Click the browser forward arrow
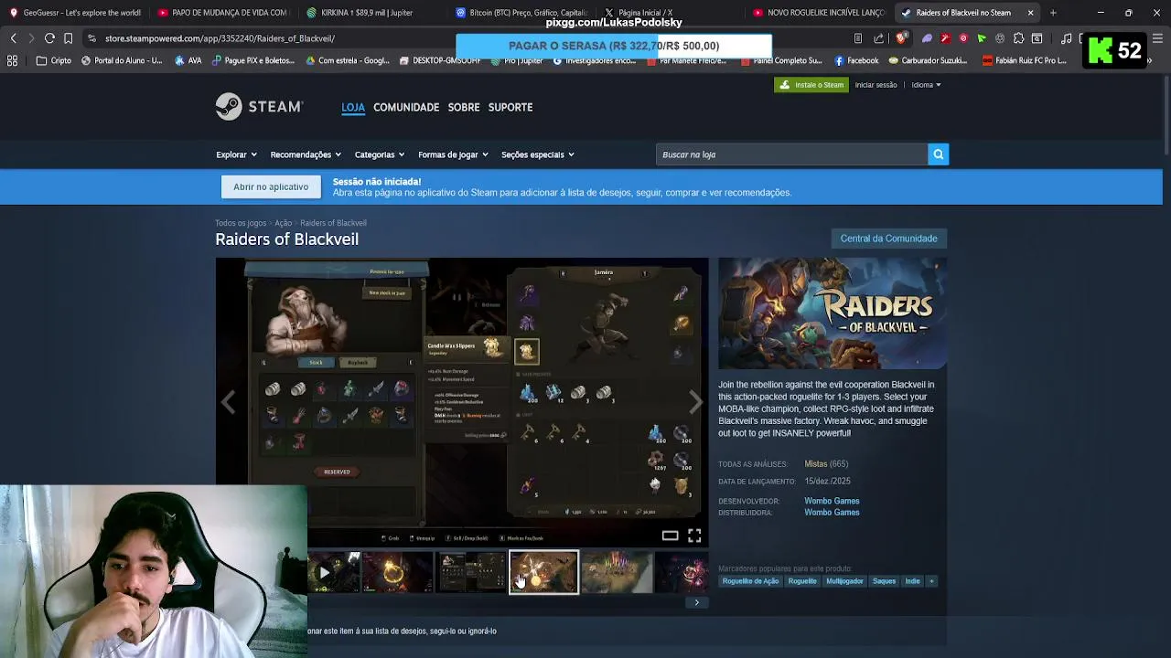This screenshot has width=1171, height=658. click(x=31, y=38)
